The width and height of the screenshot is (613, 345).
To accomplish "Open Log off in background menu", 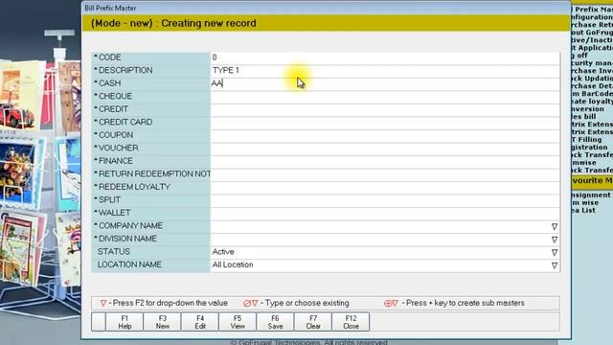I will point(579,56).
